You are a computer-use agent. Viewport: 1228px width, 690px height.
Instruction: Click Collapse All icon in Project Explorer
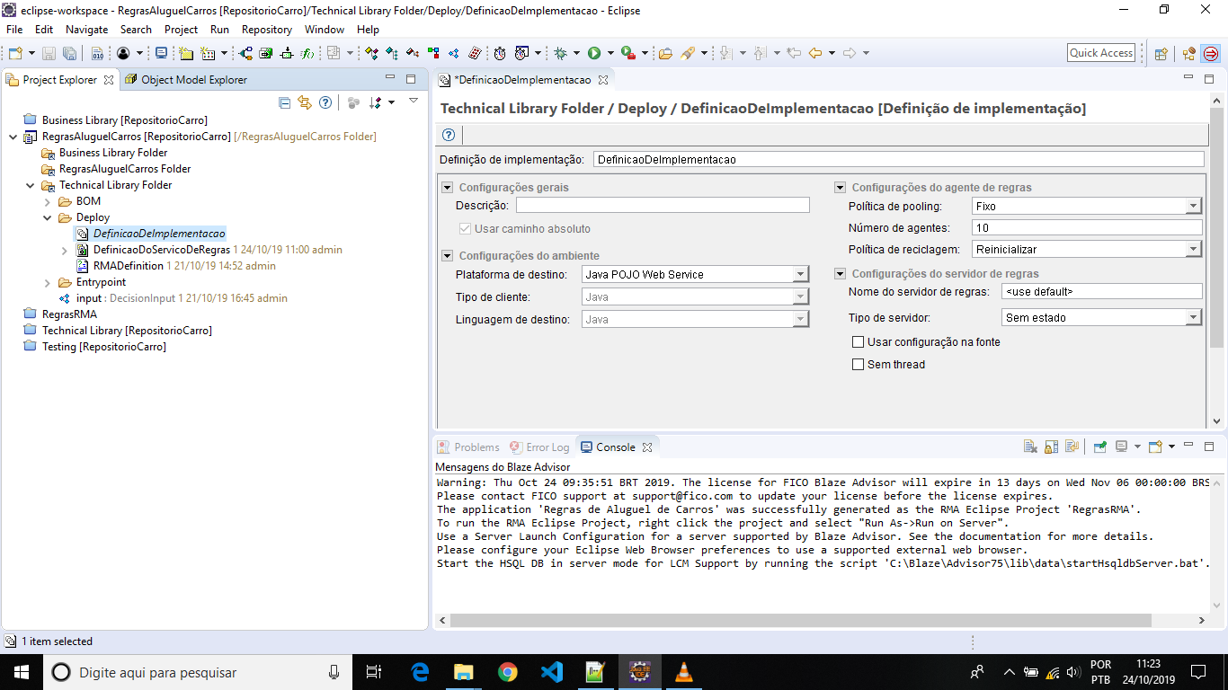pyautogui.click(x=284, y=102)
